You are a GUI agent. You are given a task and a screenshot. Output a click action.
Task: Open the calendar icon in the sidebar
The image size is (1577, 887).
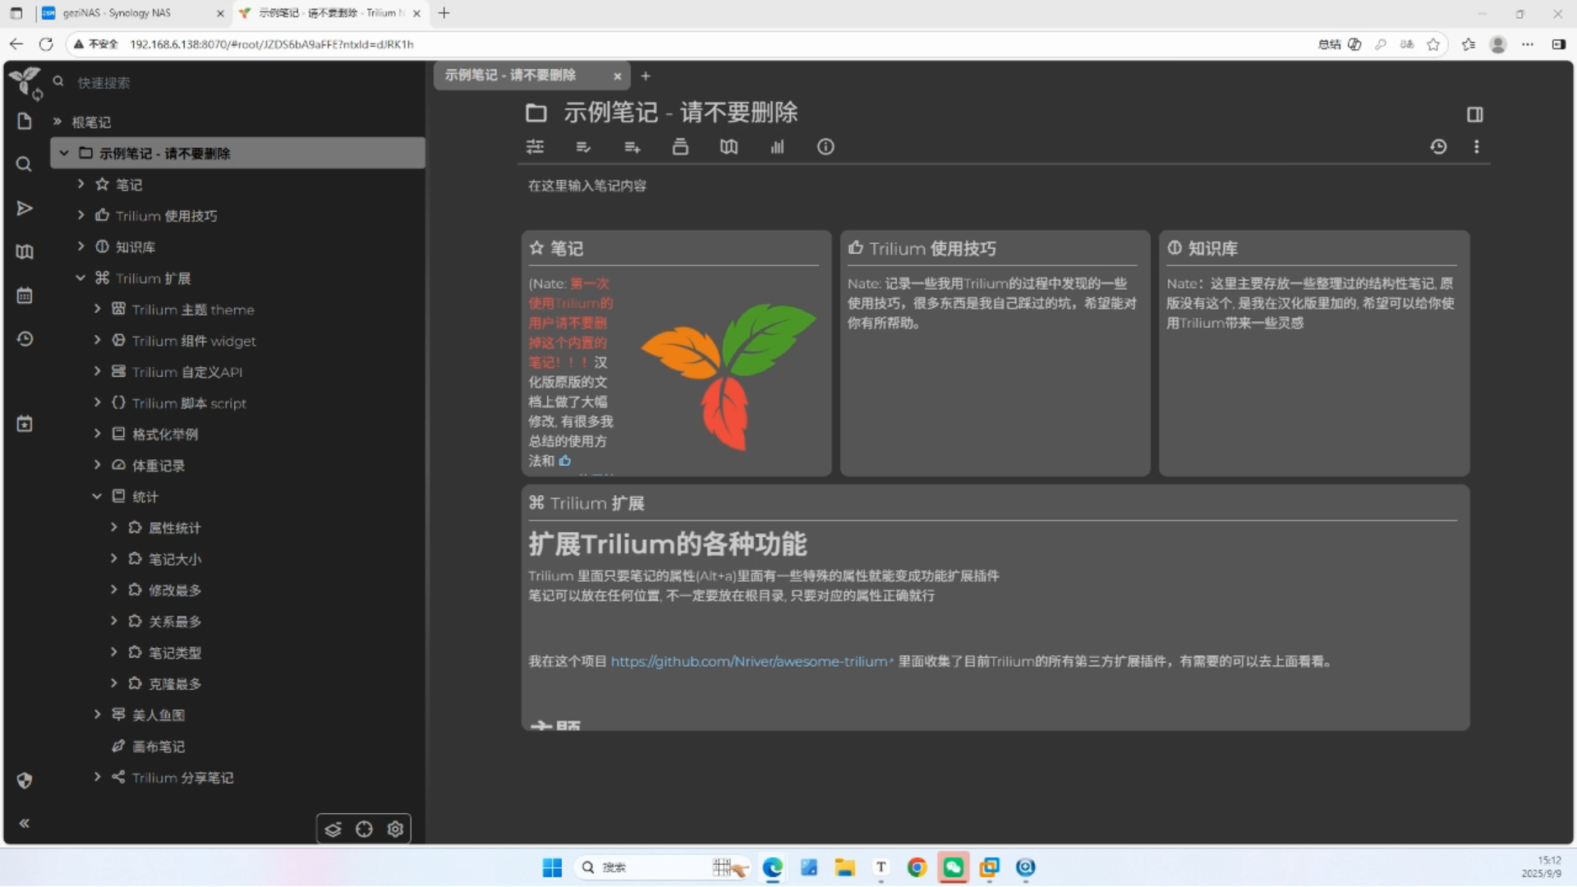[x=24, y=296]
